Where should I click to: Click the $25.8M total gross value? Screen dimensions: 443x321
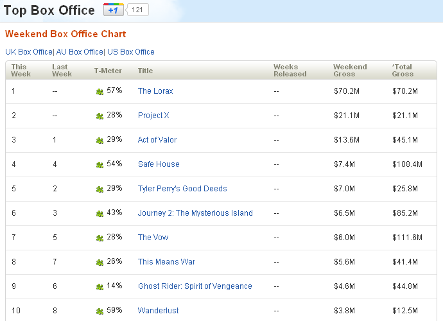[405, 189]
